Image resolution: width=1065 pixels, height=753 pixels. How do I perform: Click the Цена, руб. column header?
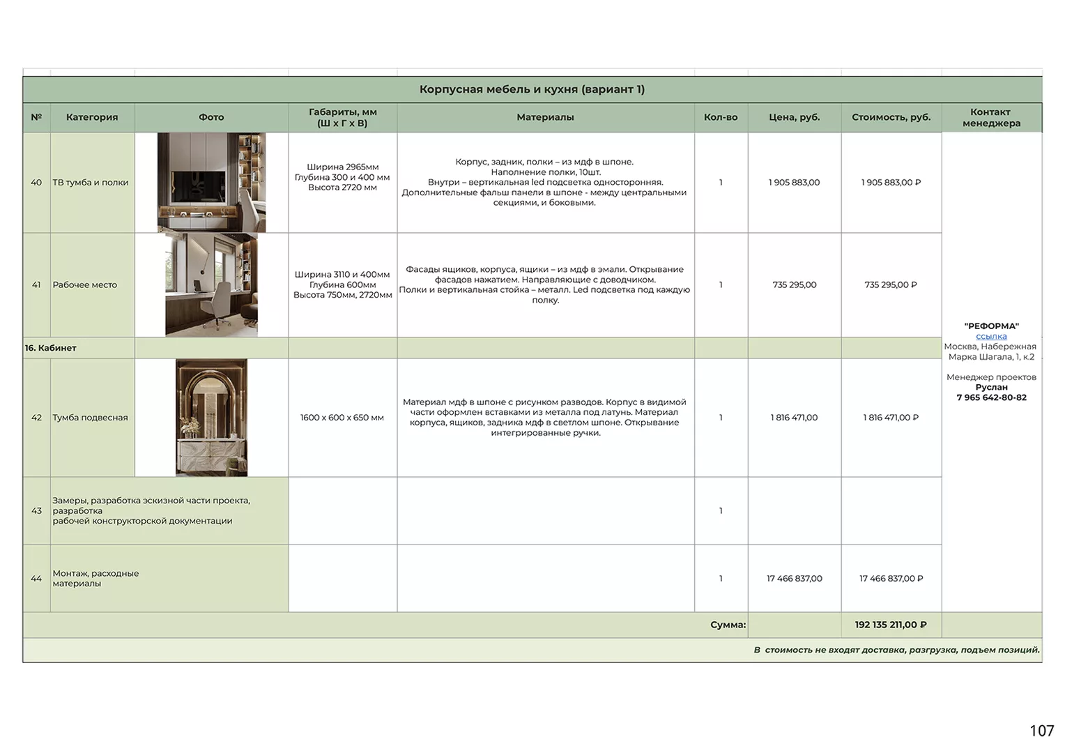(794, 117)
